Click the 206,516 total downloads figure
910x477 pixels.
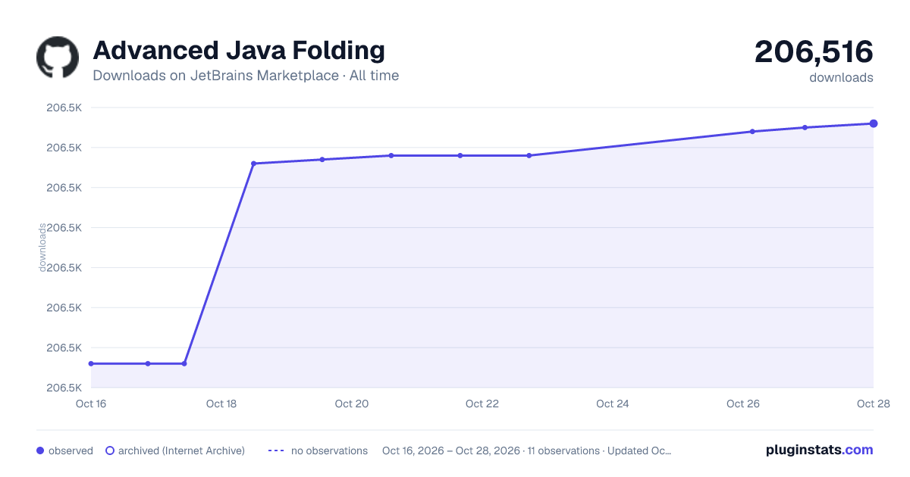814,51
